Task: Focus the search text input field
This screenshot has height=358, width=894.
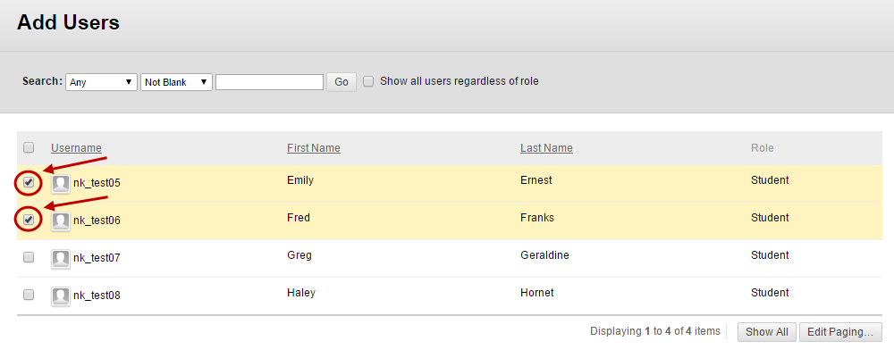Action: click(270, 82)
